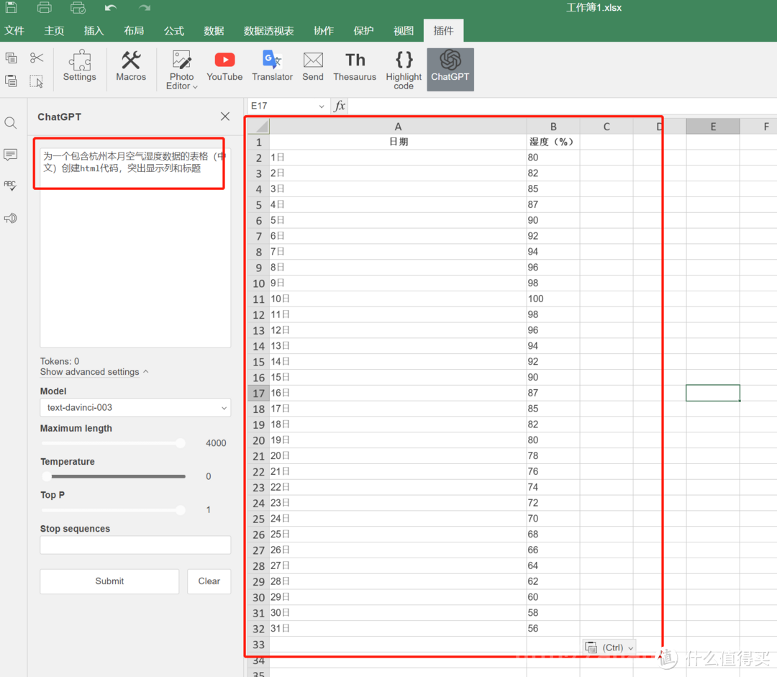Switch to the 插入 tab
Viewport: 777px width, 677px height.
point(94,31)
